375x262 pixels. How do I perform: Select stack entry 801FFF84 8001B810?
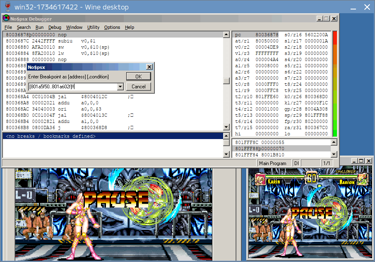(281, 155)
